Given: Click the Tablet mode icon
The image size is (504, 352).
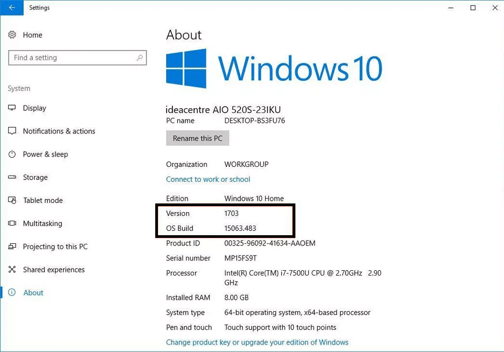Looking at the screenshot, I should (x=12, y=200).
